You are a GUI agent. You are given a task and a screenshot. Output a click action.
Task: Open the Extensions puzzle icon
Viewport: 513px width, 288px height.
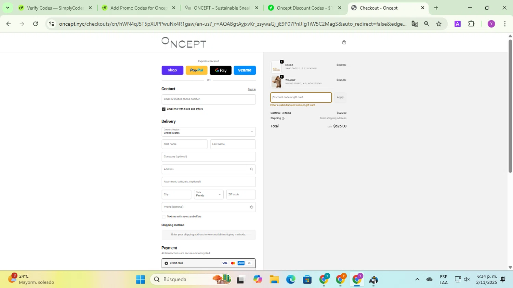471,24
